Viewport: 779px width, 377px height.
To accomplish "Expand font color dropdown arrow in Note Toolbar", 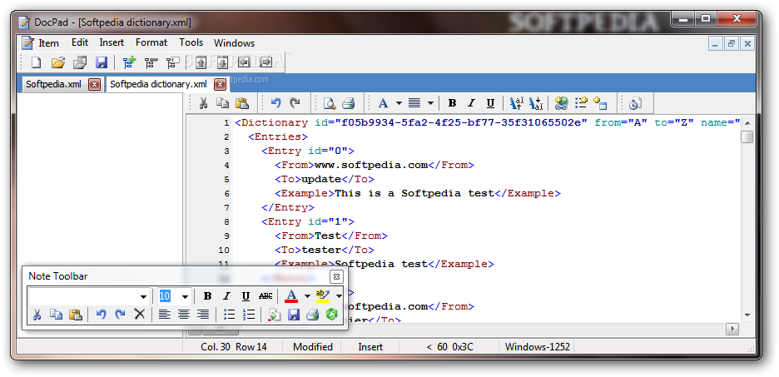I will coord(307,296).
